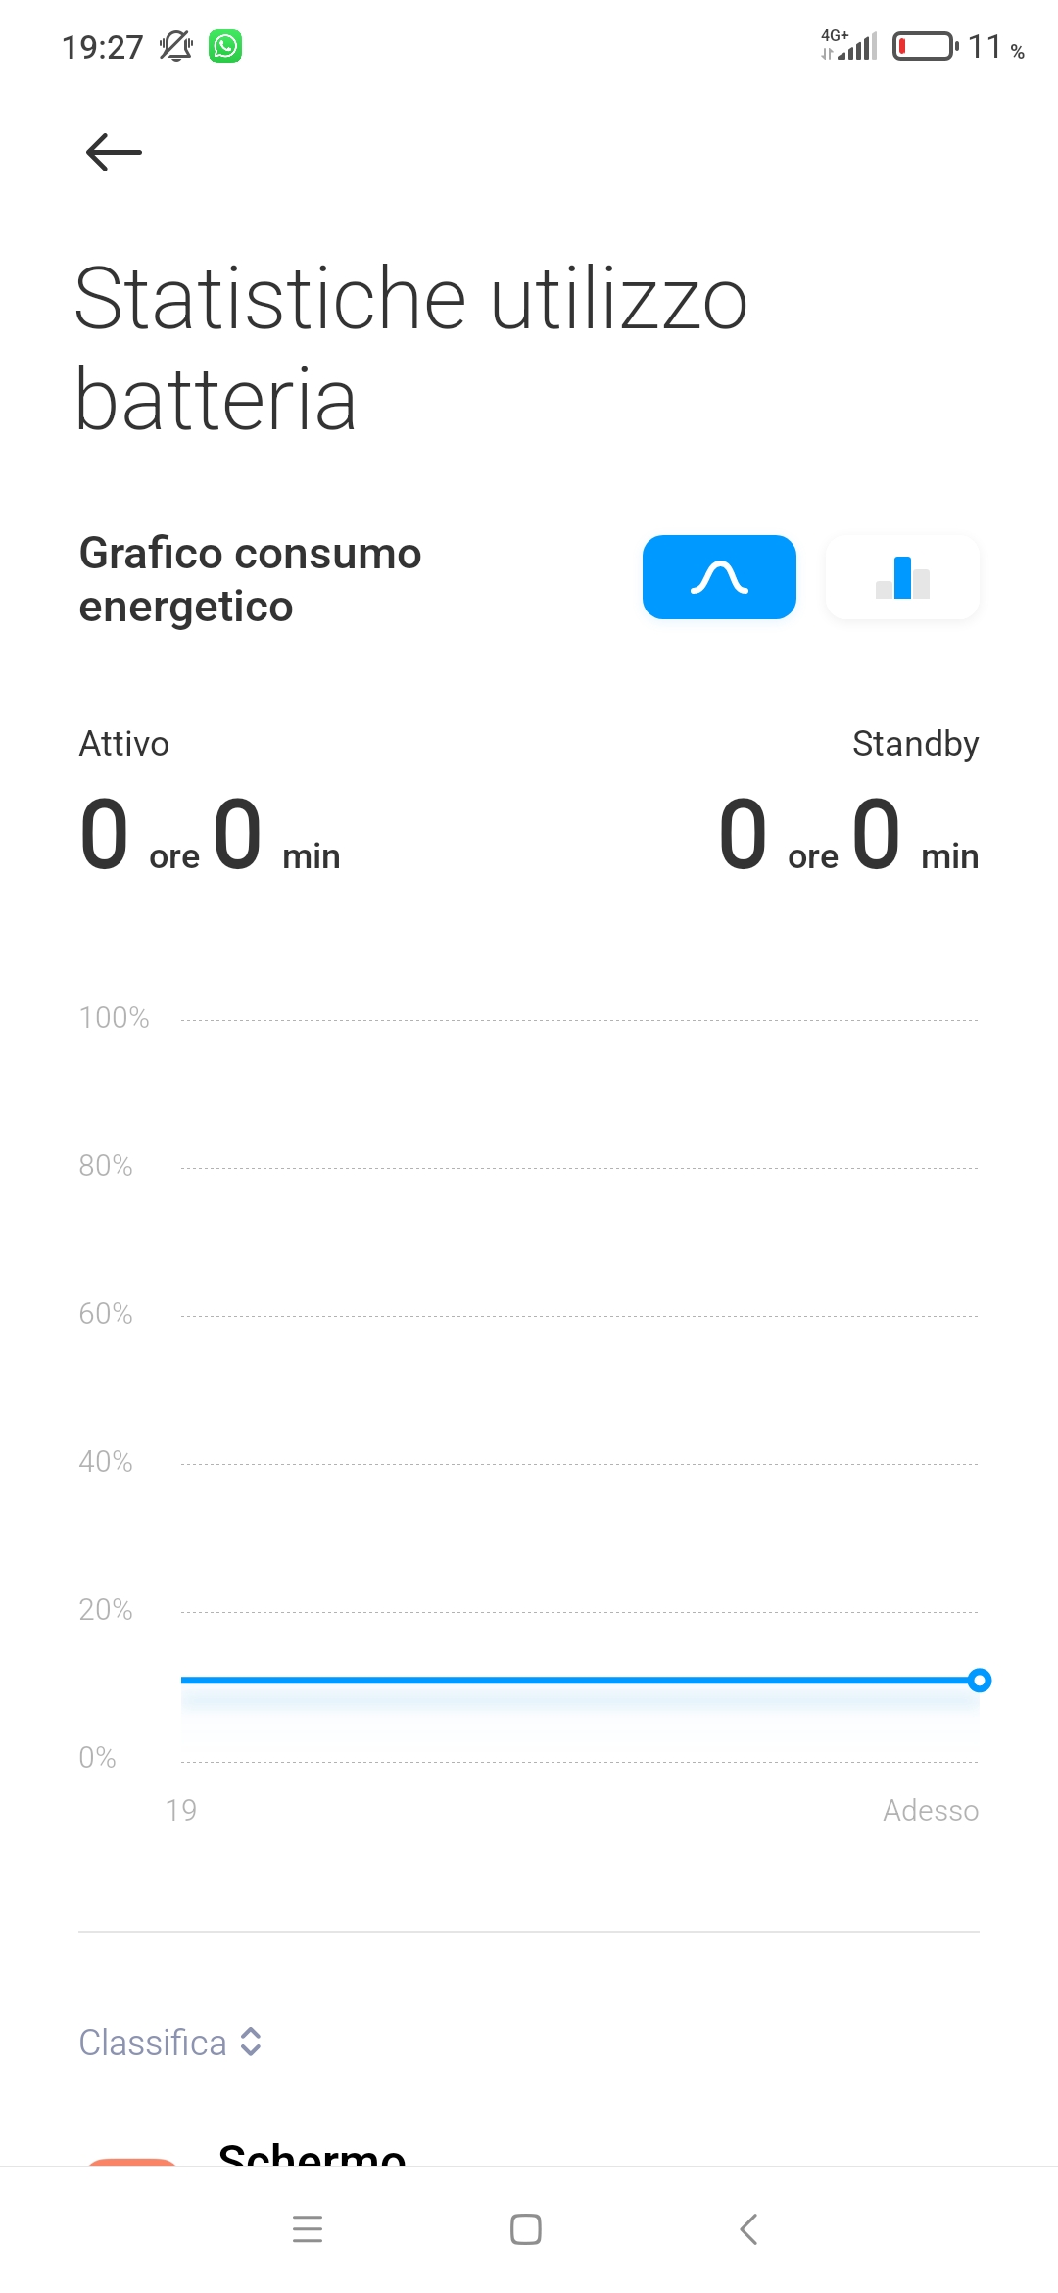Tap the Standby time value

pyautogui.click(x=848, y=835)
